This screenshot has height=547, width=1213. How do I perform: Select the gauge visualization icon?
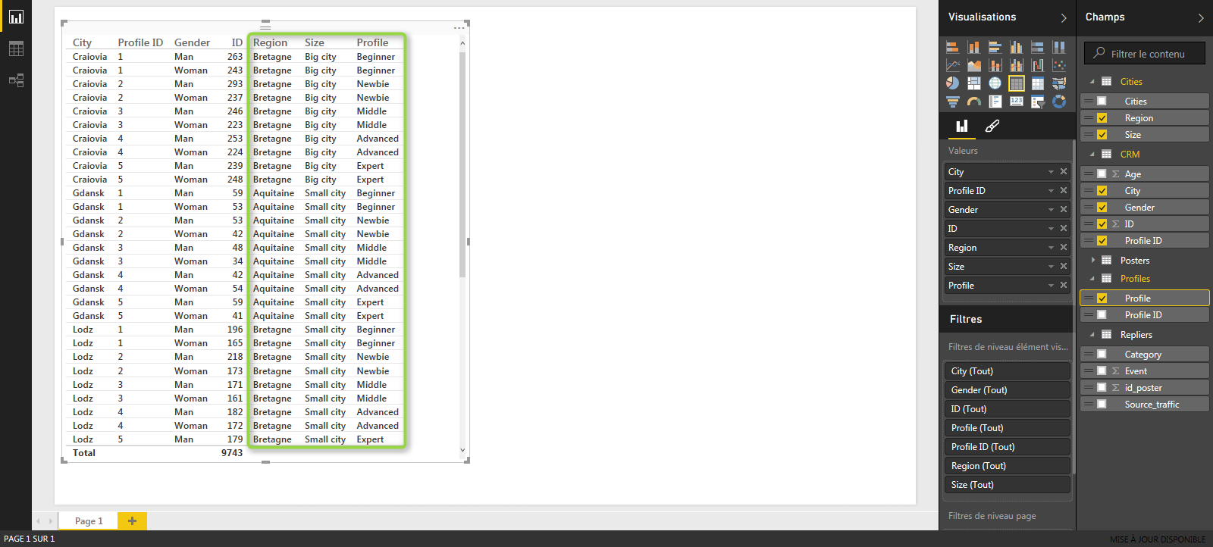click(974, 102)
